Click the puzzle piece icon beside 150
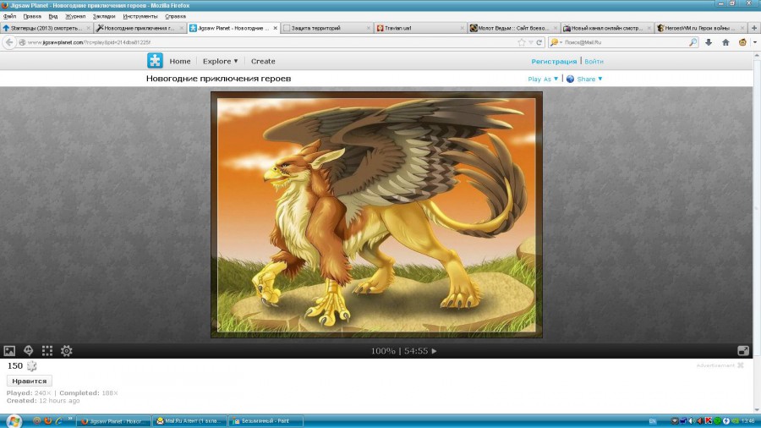 click(31, 366)
